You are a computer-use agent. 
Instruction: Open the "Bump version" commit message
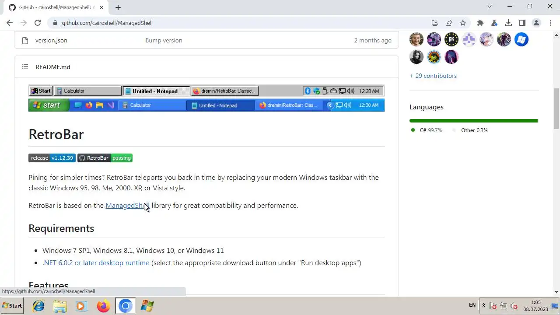point(164,40)
